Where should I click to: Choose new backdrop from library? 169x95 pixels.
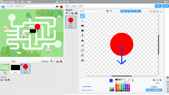coord(2,80)
